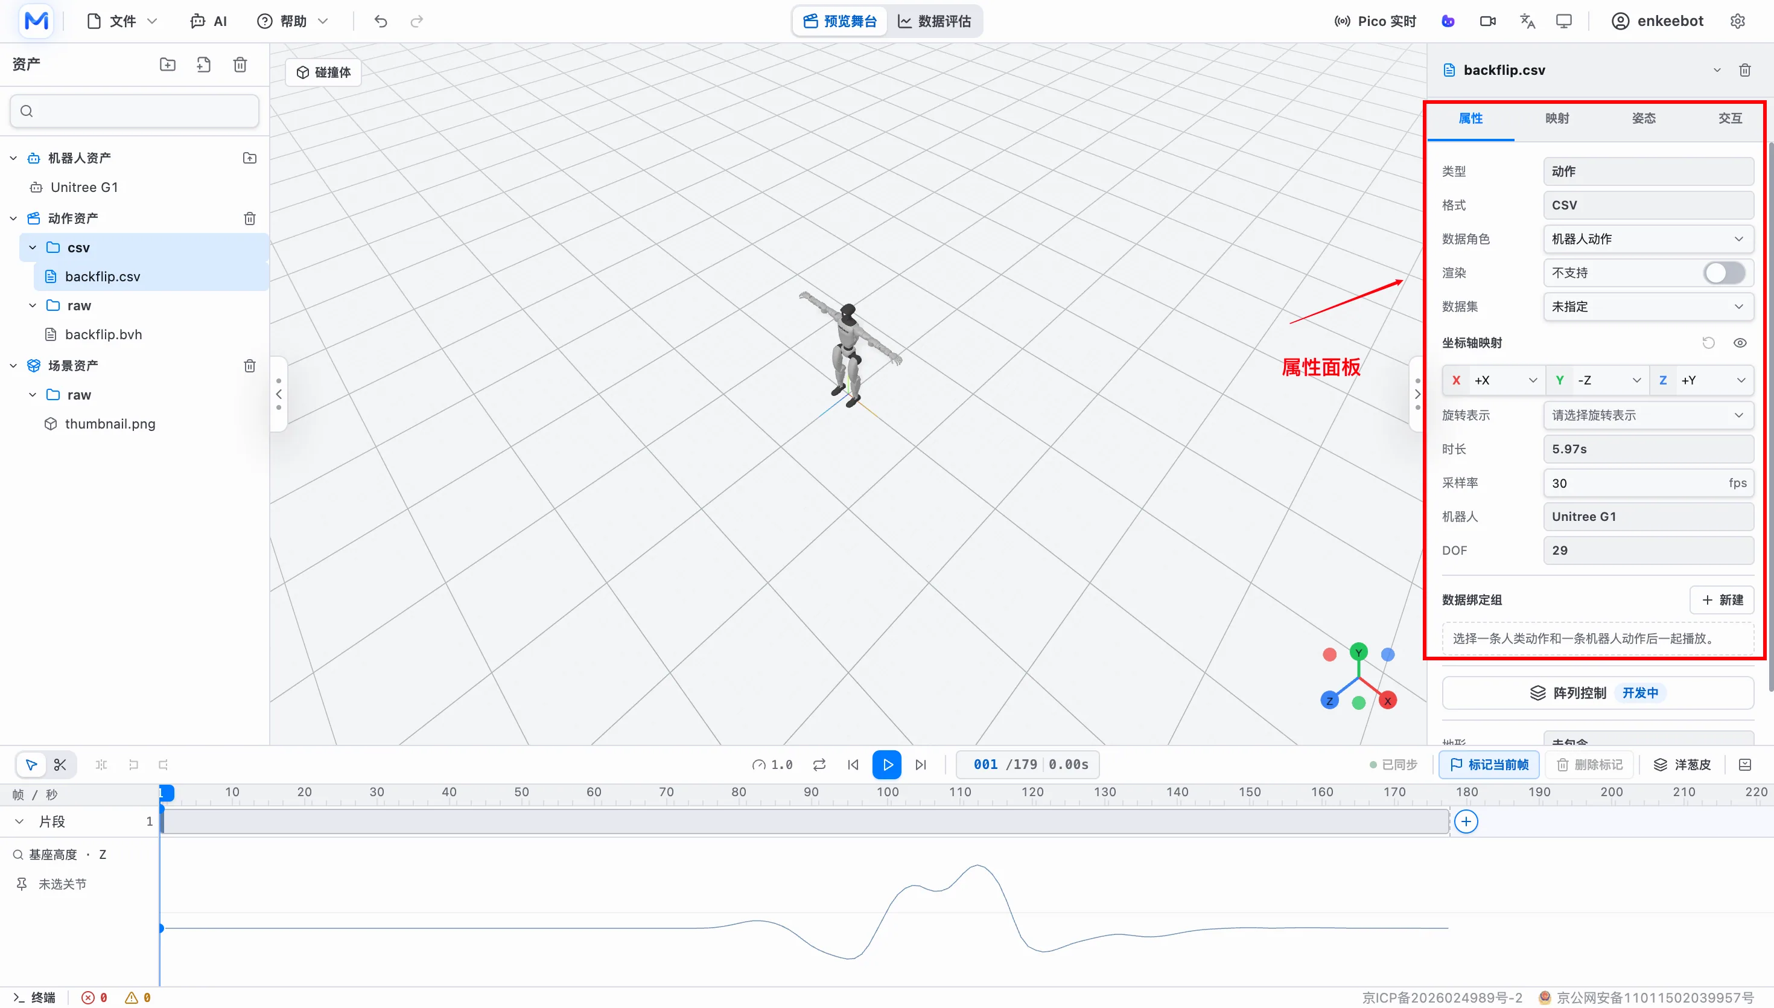
Task: Select the pointer selection tool
Action: tap(31, 764)
